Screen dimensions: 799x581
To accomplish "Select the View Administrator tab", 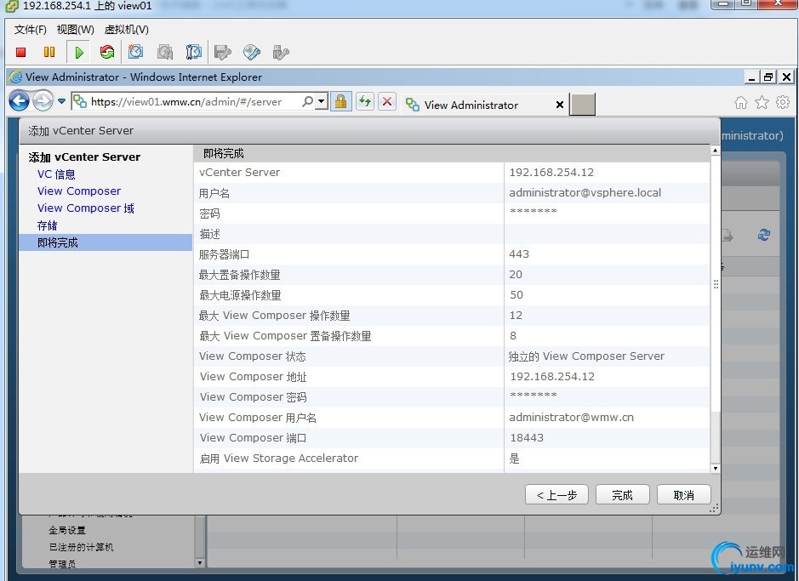I will click(x=471, y=105).
